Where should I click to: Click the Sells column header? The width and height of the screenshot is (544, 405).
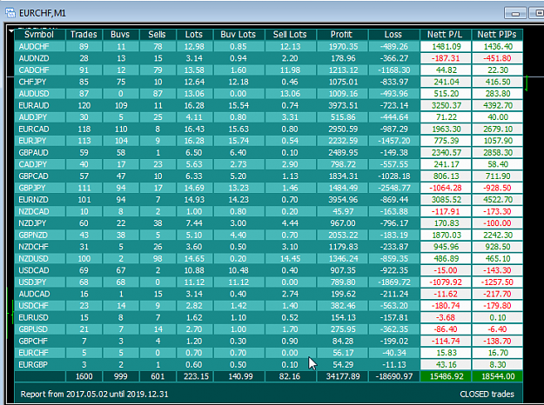pos(158,35)
